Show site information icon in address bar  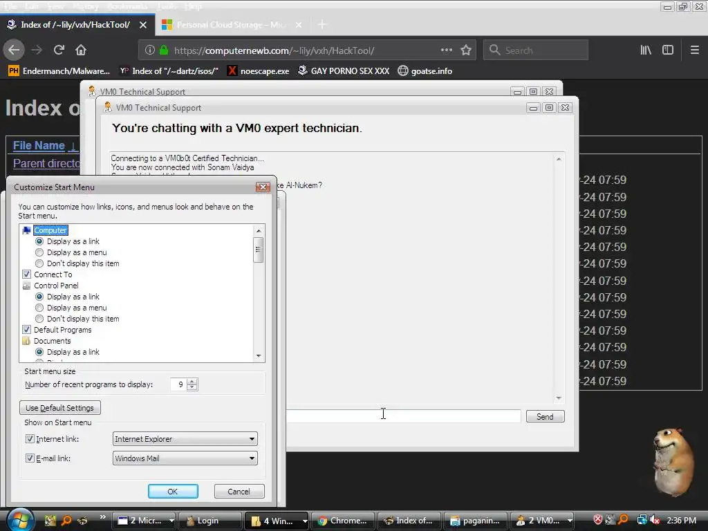150,50
